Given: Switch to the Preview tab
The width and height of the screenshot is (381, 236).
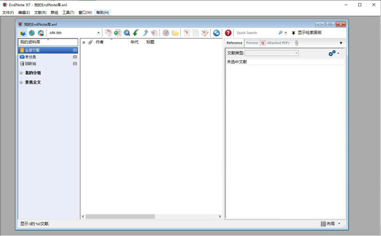Looking at the screenshot, I should 252,43.
